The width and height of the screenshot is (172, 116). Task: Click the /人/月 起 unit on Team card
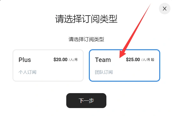pos(148,60)
